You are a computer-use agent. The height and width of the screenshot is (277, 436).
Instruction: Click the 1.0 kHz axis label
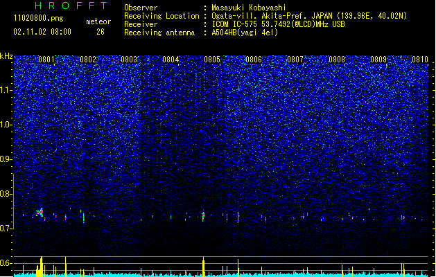(x=6, y=125)
